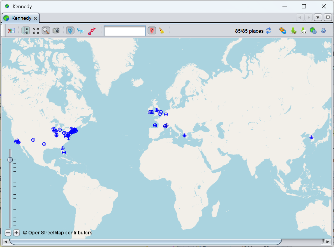
Task: Click the place marker in Greece
Action: pyautogui.click(x=184, y=135)
